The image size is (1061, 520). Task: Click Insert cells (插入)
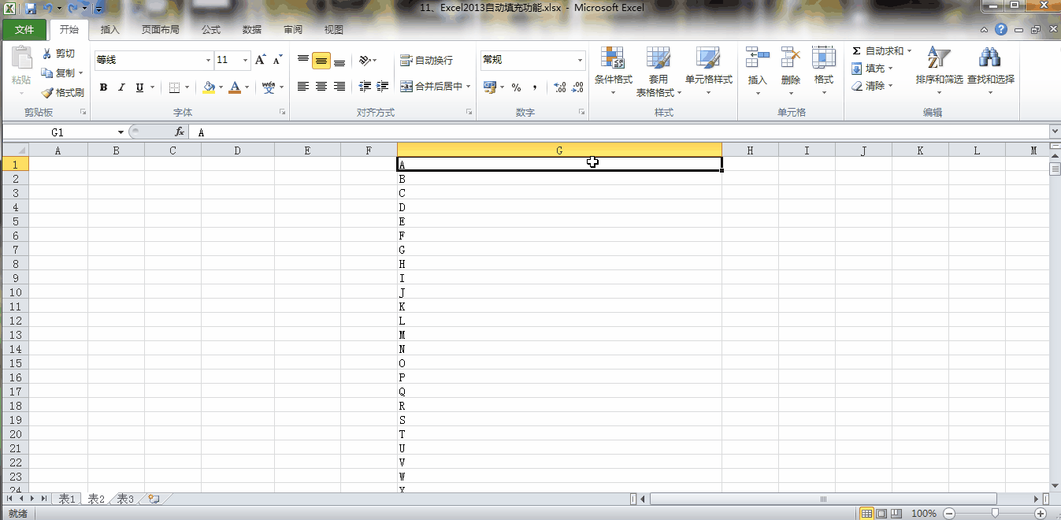757,71
